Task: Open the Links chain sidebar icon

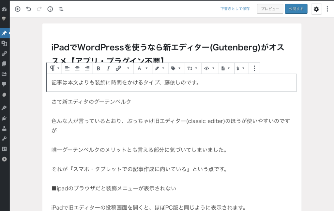Action: coord(4,53)
